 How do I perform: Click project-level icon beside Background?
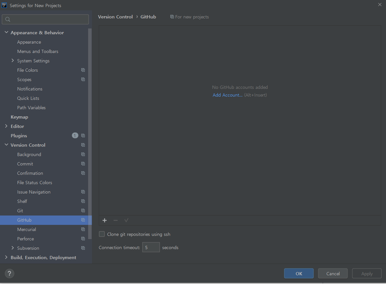pos(83,154)
